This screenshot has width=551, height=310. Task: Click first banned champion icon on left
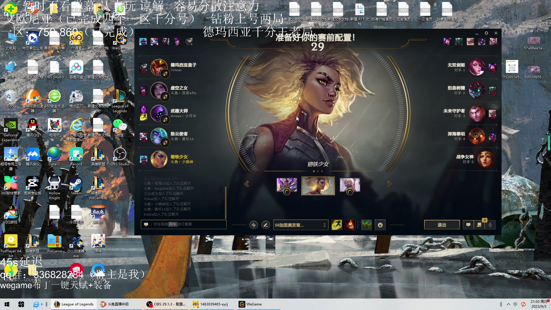143,42
